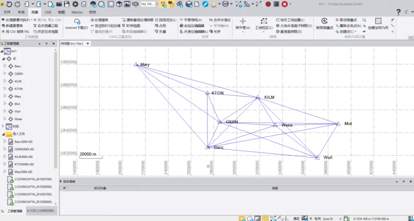This screenshot has height=221, width=414.
Task: Click the Undo arrow in quick access toolbar
Action: tap(9, 4)
